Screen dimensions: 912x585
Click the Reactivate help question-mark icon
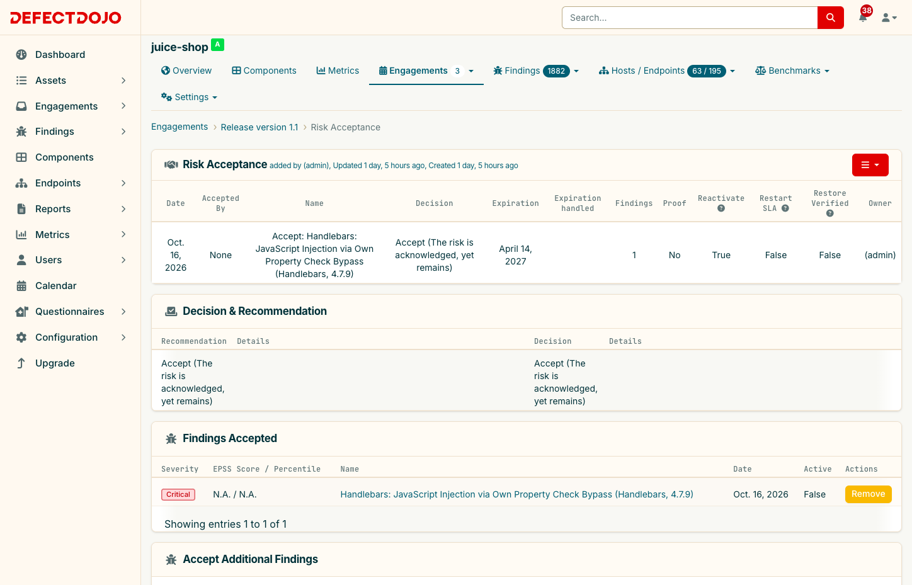[721, 208]
